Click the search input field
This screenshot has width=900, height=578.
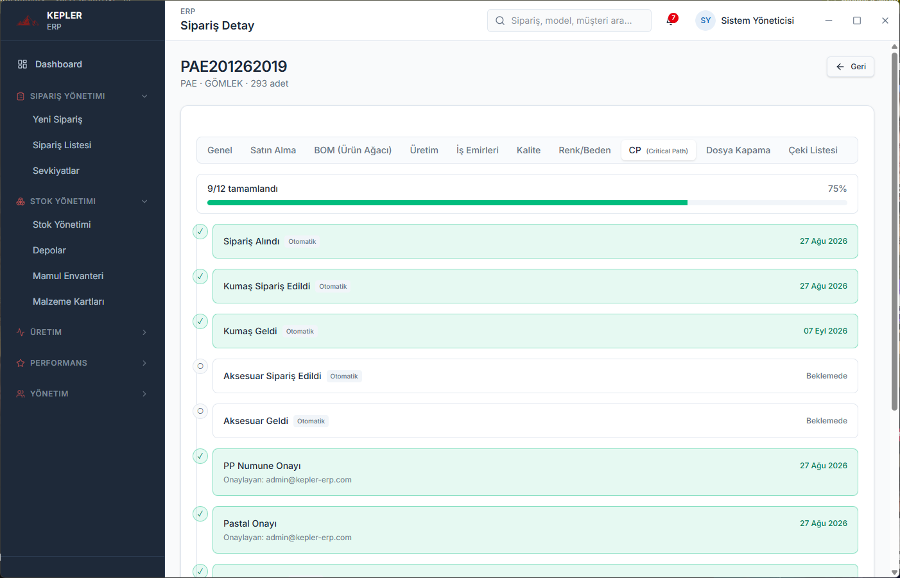pos(569,21)
